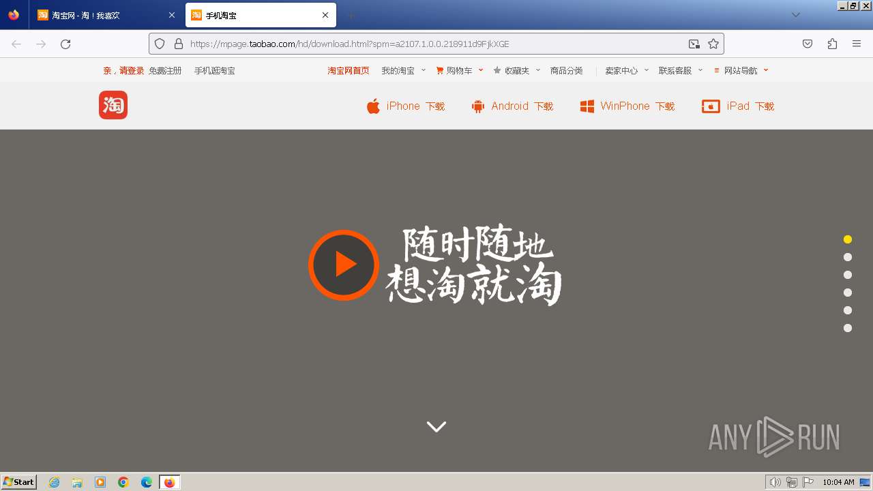Click iPhone 下载 link

[x=406, y=106]
